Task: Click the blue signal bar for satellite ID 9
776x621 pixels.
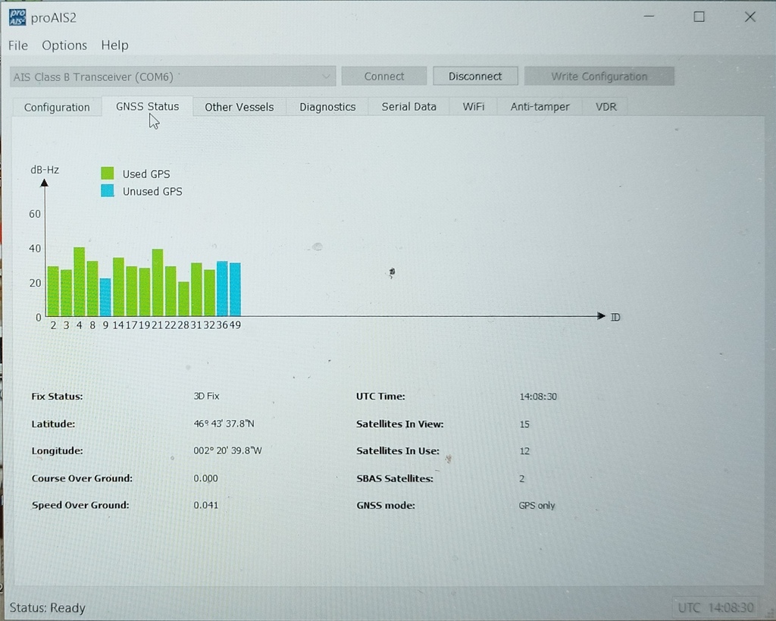Action: coord(105,297)
